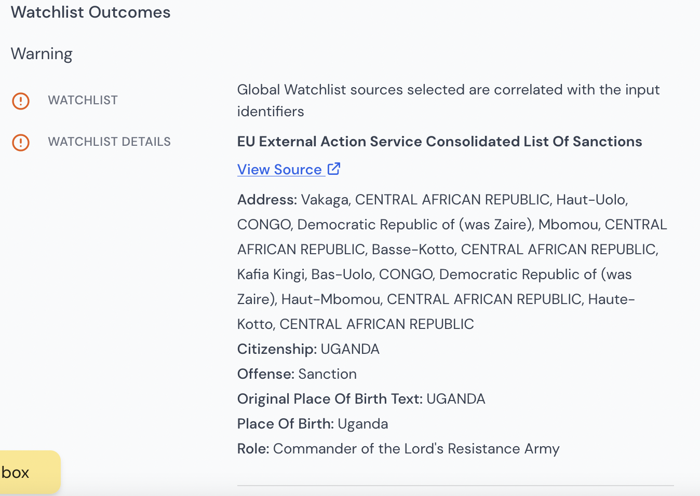700x496 pixels.
Task: Click the UGANDA citizenship value
Action: [350, 349]
